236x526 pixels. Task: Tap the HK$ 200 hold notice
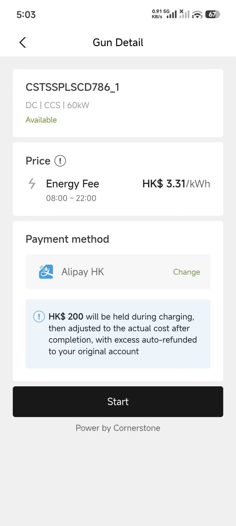click(x=122, y=334)
